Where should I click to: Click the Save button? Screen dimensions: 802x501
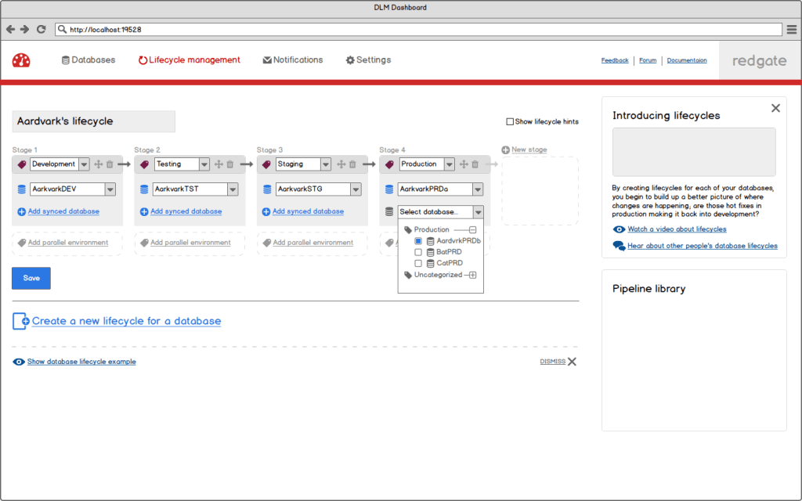(31, 278)
